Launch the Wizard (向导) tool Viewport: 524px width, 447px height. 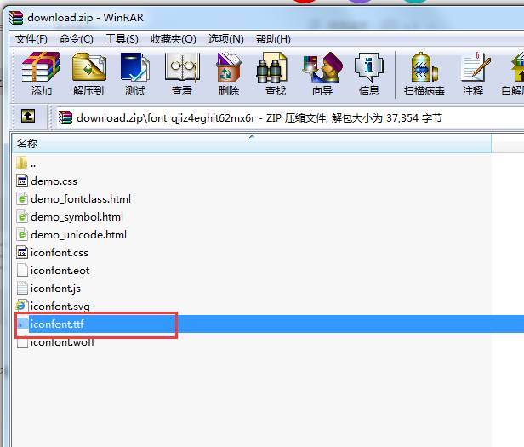[322, 67]
